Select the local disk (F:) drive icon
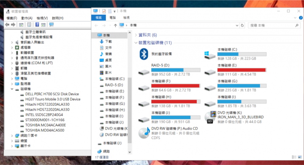The height and width of the screenshot is (165, 304). click(x=144, y=88)
